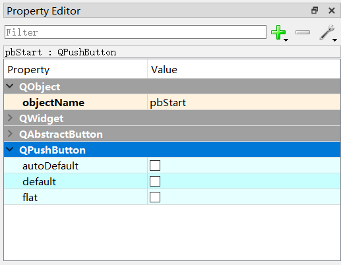Viewport: 341px width, 265px height.
Task: Collapse the QPushButton group
Action: coord(10,150)
